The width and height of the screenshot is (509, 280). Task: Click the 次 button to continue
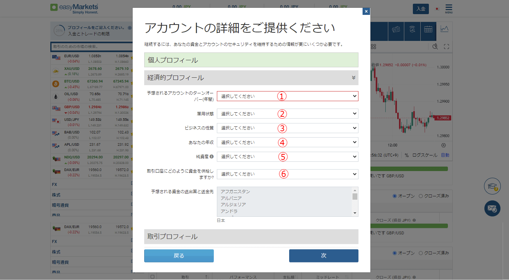323,256
